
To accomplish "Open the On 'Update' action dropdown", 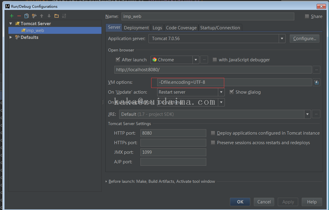I will 221,92.
